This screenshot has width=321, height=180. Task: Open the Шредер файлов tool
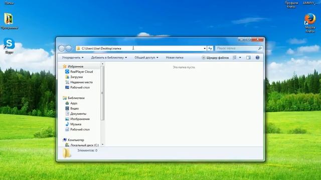(215, 57)
